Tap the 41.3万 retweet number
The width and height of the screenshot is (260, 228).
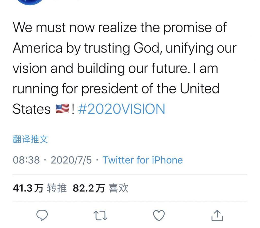(28, 188)
